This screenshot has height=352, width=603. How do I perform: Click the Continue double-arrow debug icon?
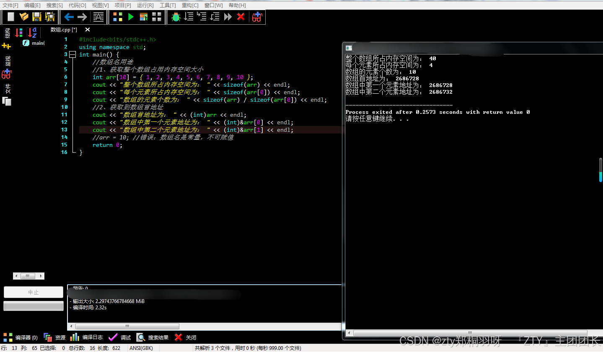(x=228, y=17)
